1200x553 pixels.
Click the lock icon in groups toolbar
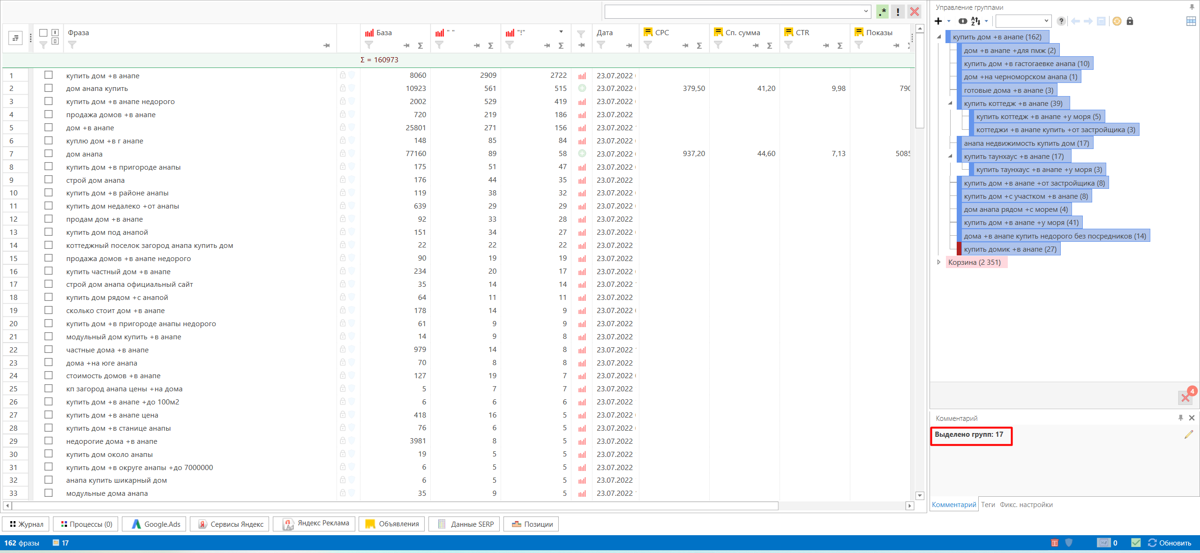click(x=1130, y=21)
